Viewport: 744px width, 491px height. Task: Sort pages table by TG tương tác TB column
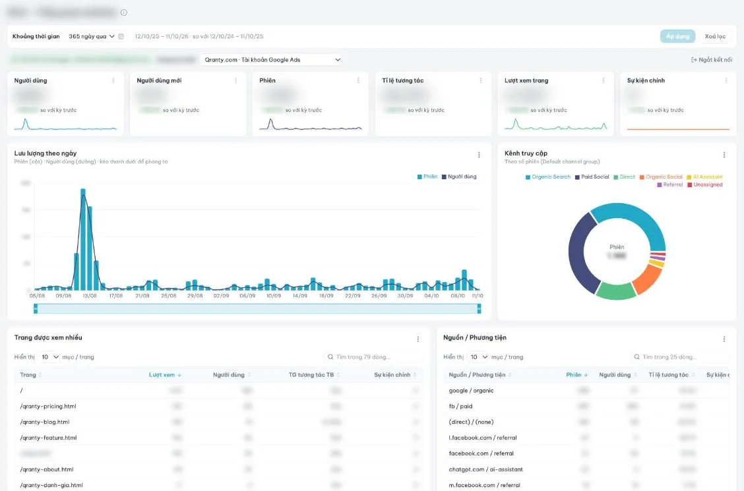pyautogui.click(x=314, y=375)
